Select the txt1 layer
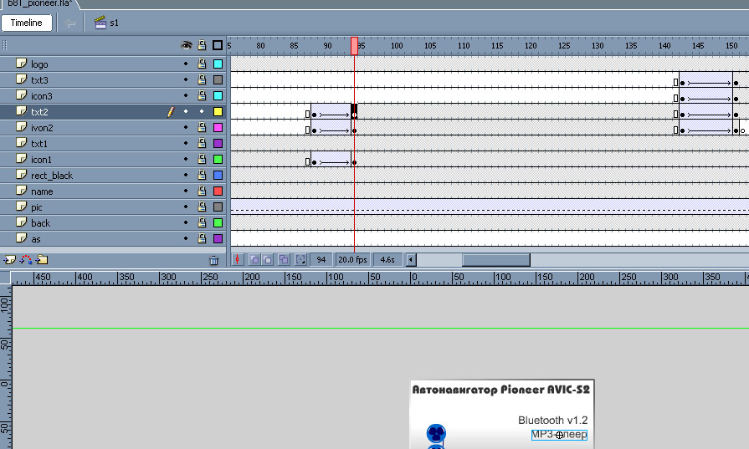Viewport: 749px width, 449px height. click(113, 143)
